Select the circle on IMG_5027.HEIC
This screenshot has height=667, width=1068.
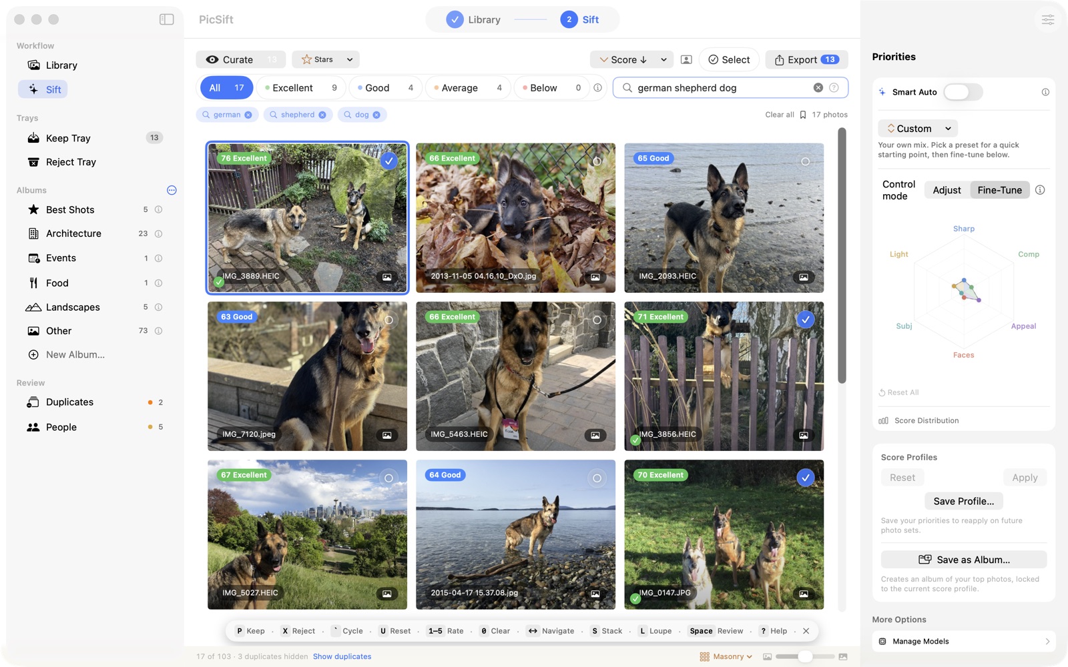(388, 478)
